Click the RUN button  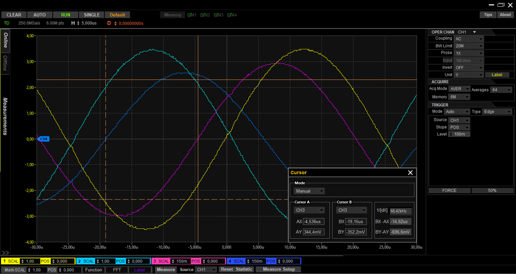[66, 15]
